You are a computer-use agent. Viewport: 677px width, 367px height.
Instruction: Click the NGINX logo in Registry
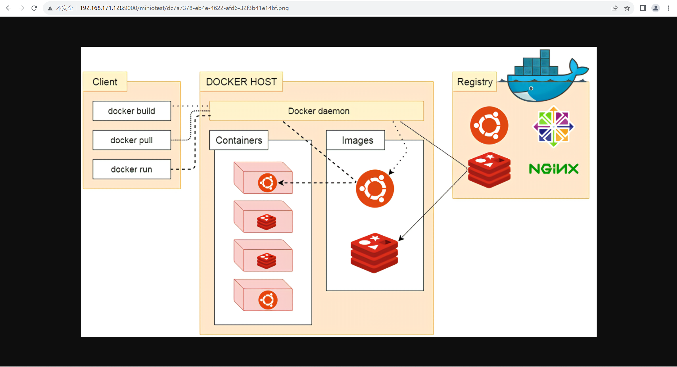point(554,169)
